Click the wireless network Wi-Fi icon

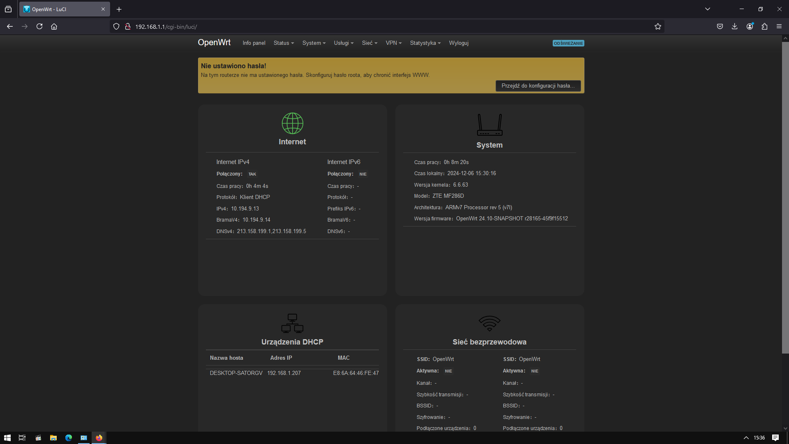[489, 324]
